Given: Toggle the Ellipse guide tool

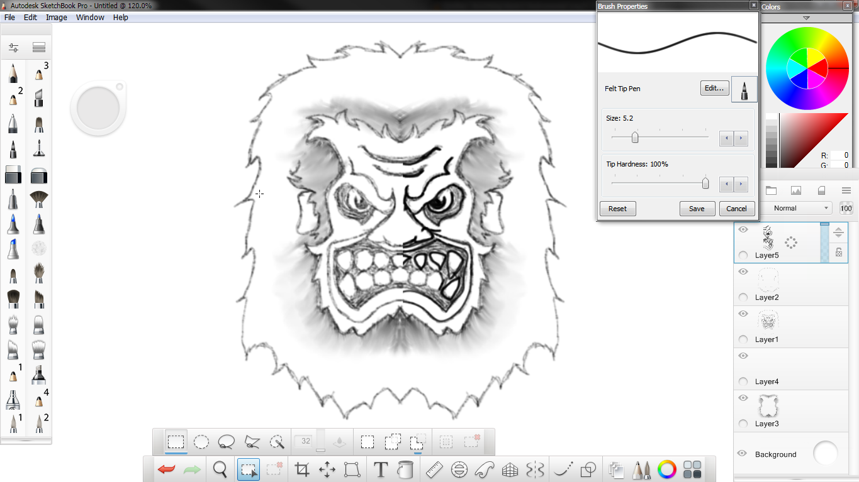Looking at the screenshot, I should tap(460, 469).
